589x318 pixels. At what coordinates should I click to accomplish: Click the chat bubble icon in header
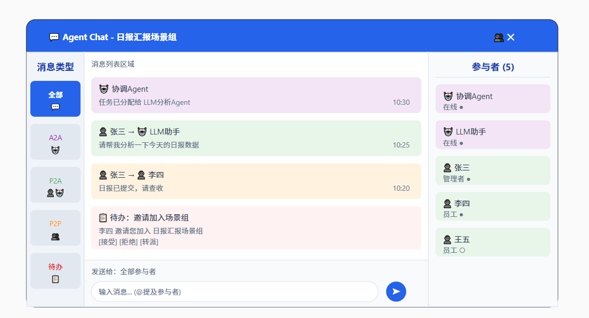[x=54, y=37]
